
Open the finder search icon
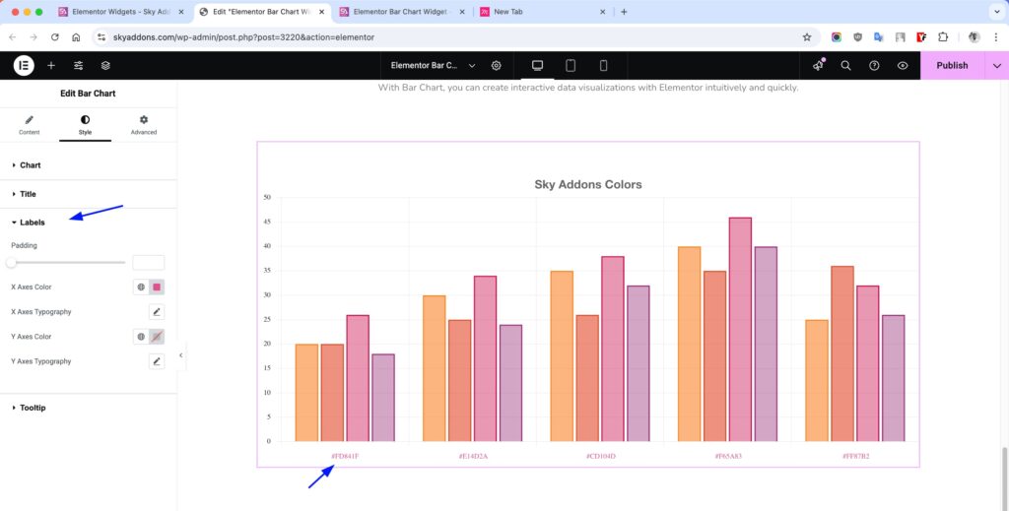click(845, 66)
